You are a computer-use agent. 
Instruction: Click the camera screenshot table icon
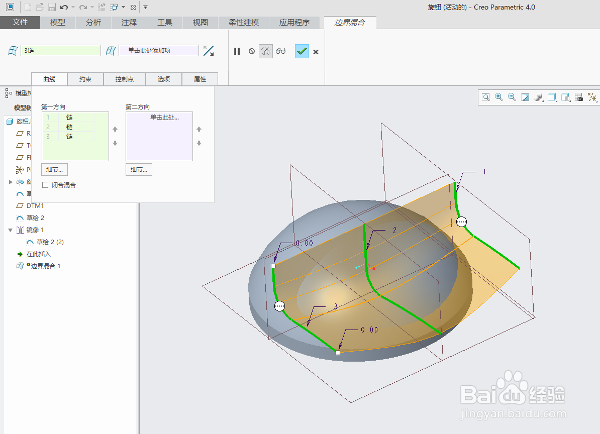(x=579, y=97)
